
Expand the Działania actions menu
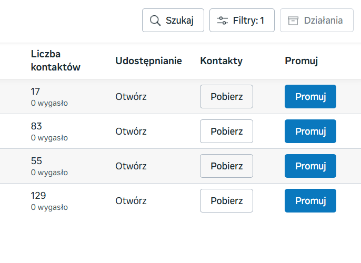pyautogui.click(x=317, y=21)
